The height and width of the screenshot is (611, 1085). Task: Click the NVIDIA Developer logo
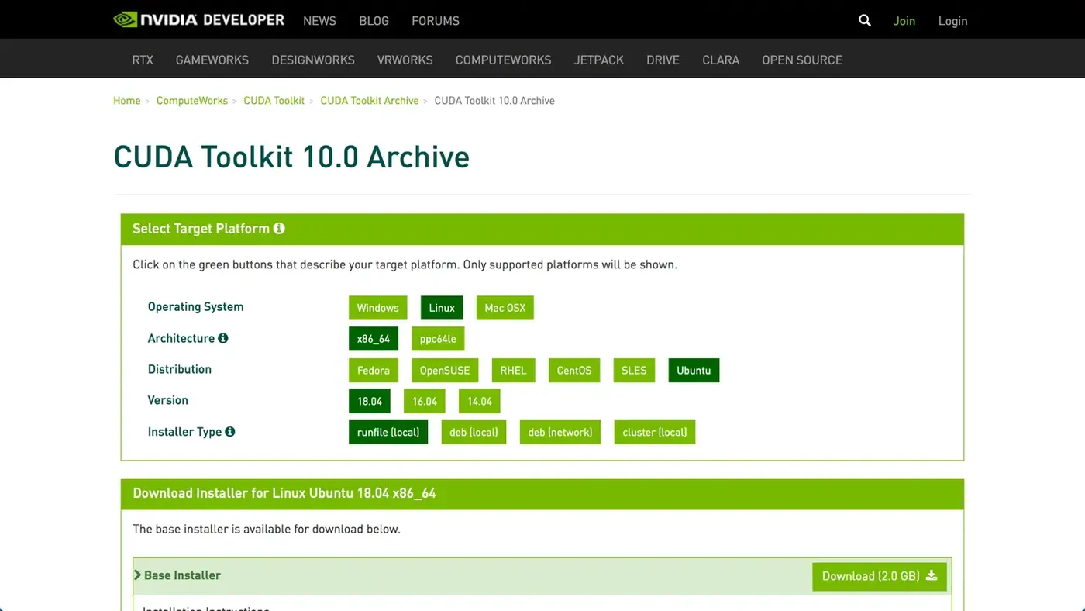199,20
